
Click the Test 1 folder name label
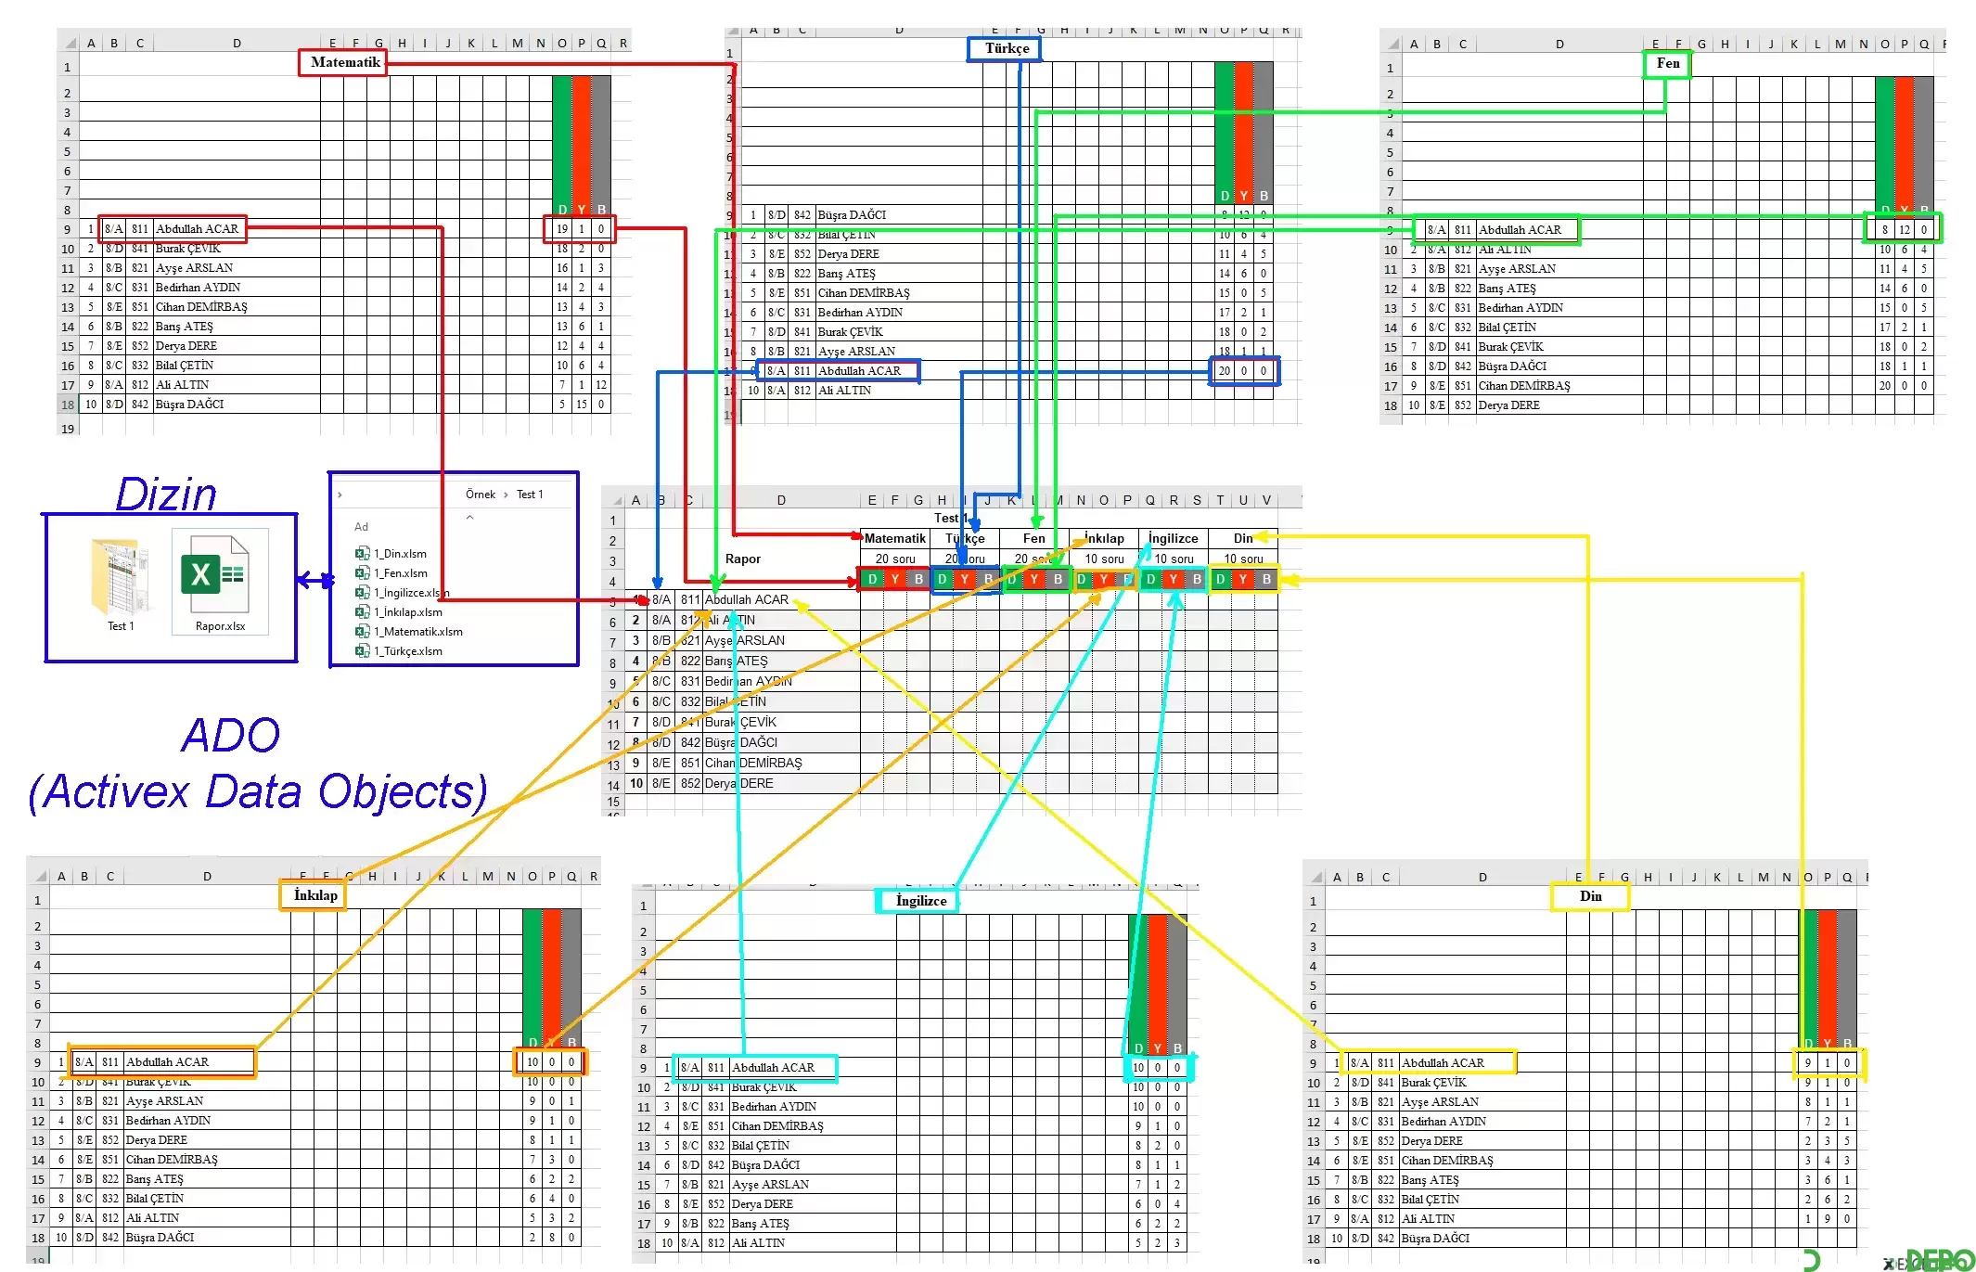pyautogui.click(x=121, y=626)
